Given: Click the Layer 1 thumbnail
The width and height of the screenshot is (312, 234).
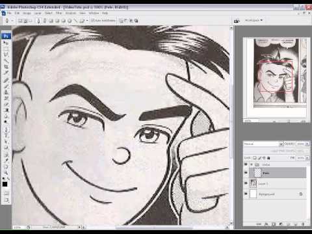Looking at the screenshot, I should [253, 183].
